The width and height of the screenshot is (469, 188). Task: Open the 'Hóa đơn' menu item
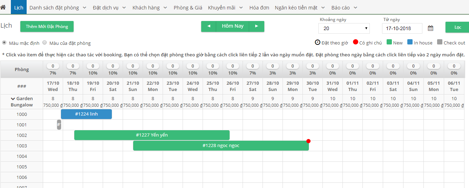point(259,7)
